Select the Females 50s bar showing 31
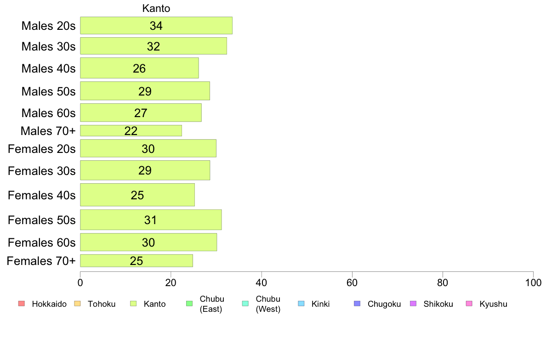This screenshot has height=338, width=546. [151, 220]
